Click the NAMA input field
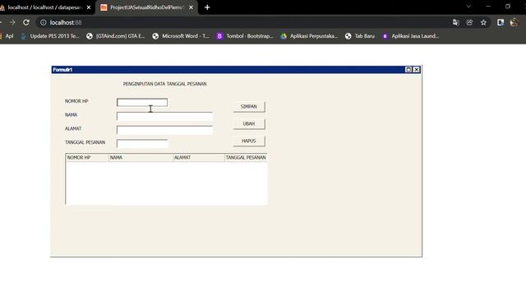 coord(164,117)
